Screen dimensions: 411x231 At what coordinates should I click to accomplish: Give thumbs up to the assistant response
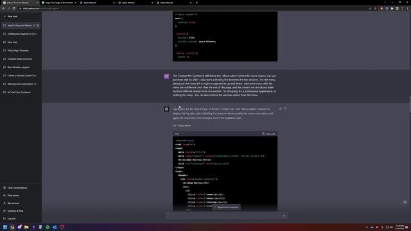point(281,108)
